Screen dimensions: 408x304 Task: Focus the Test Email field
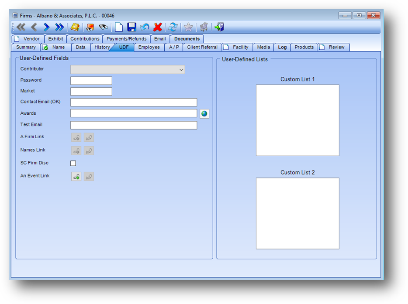134,125
